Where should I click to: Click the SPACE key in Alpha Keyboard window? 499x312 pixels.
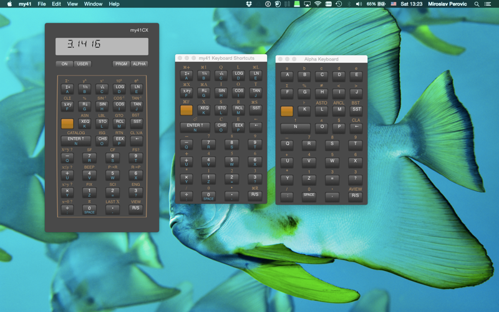tap(309, 197)
